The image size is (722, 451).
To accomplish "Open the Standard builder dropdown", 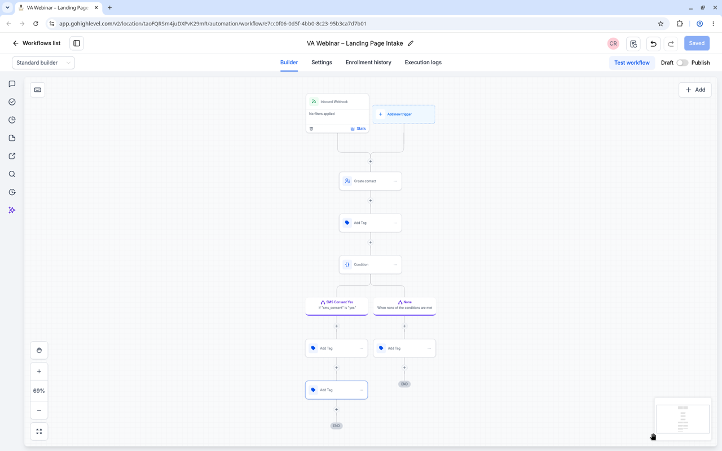I will click(43, 63).
